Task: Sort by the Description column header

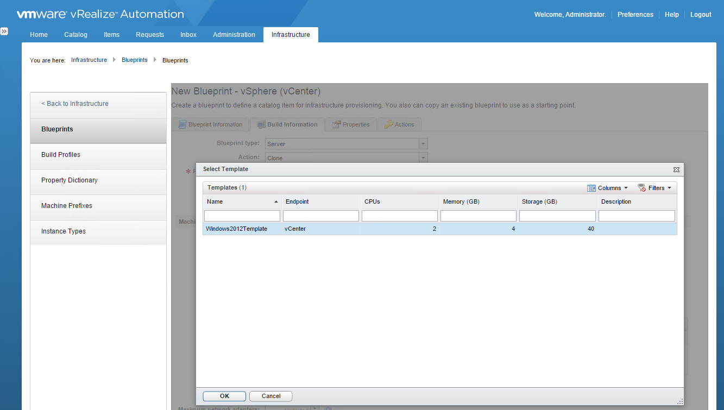Action: 637,201
